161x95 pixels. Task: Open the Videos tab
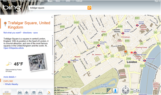click(22, 1)
